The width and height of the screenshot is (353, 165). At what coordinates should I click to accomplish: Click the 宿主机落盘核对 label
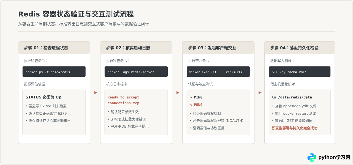click(x=284, y=84)
